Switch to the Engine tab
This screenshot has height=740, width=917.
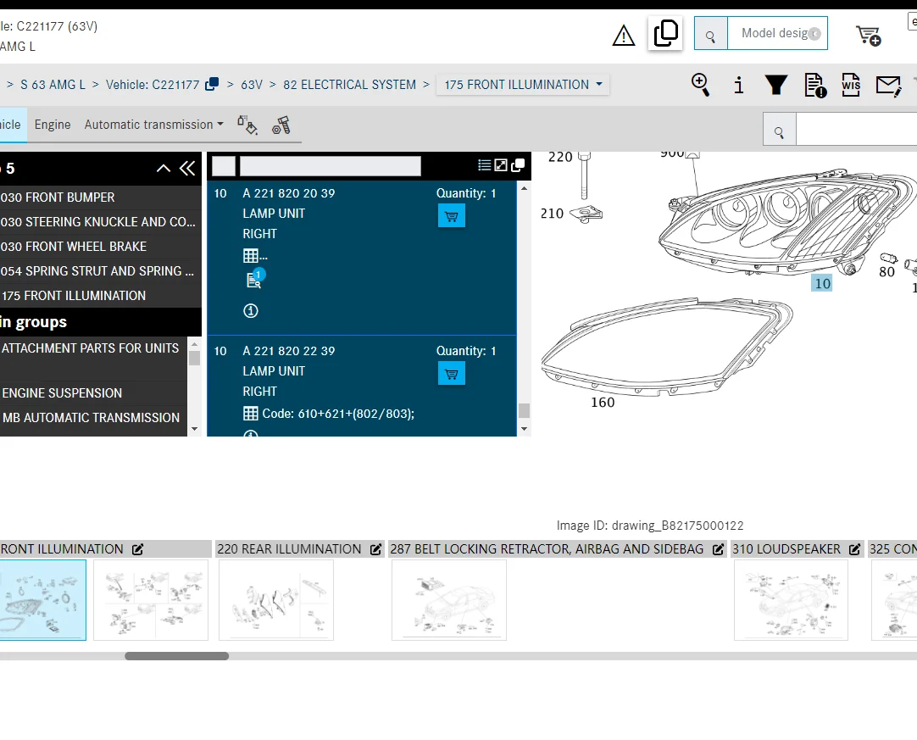[x=53, y=125]
